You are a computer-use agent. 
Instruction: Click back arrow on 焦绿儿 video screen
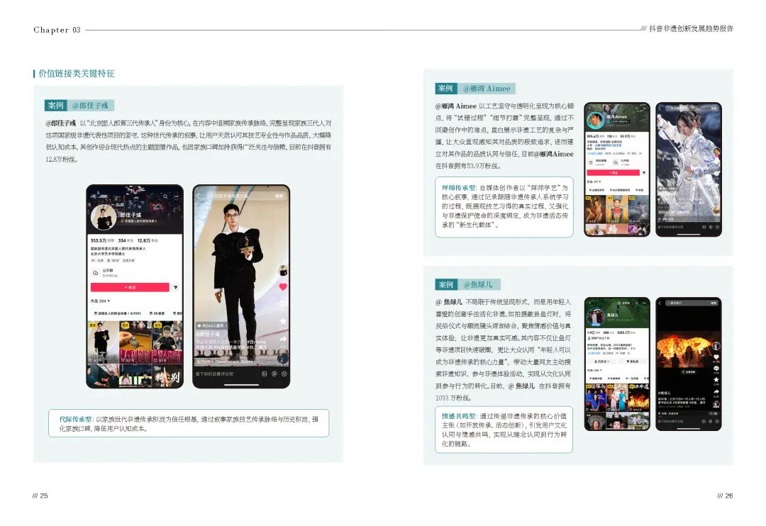point(660,303)
